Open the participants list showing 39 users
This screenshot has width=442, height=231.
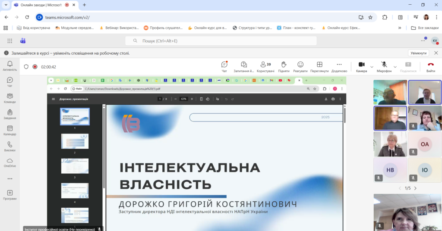pos(265,66)
